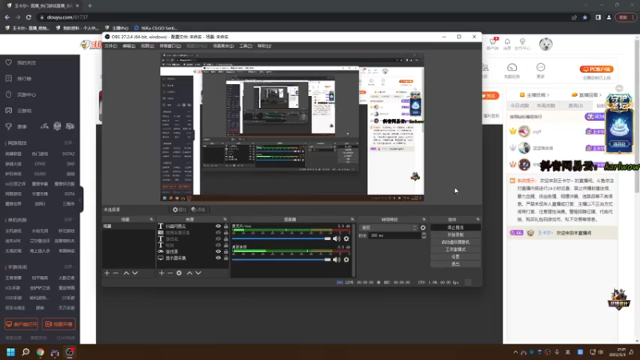
Task: Move scene up in Scenes panel
Action: [x=126, y=273]
